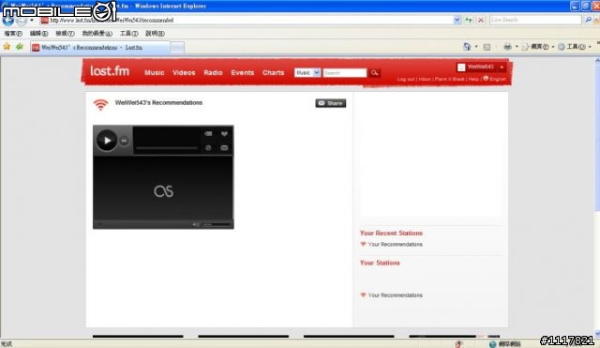Click the WeiWei543 profile avatar
The height and width of the screenshot is (348, 600).
461,68
